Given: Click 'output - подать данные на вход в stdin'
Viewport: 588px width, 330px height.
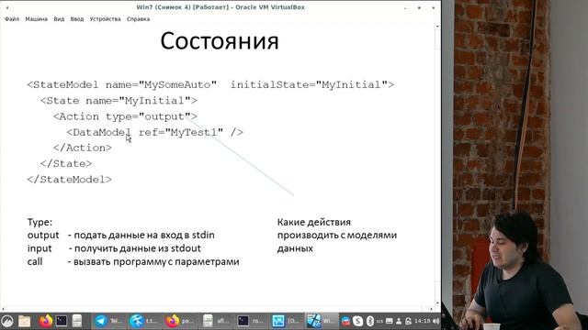Looking at the screenshot, I should pyautogui.click(x=120, y=236).
